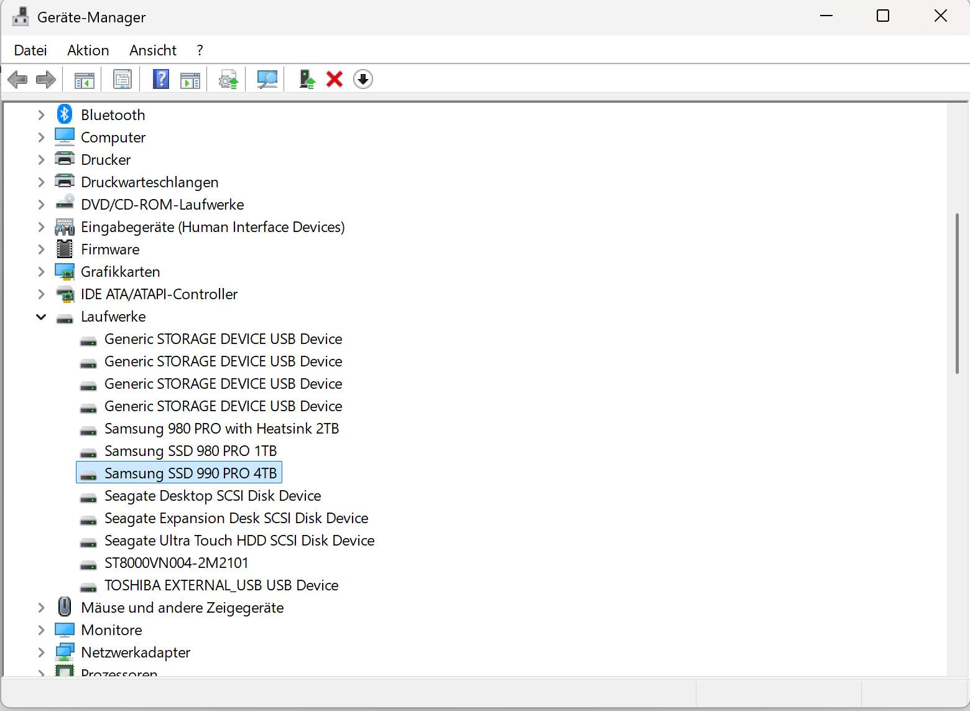This screenshot has height=711, width=970.
Task: Click the Monitore monitor icon
Action: (65, 630)
